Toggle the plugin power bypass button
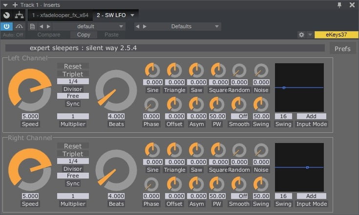 [x=7, y=26]
